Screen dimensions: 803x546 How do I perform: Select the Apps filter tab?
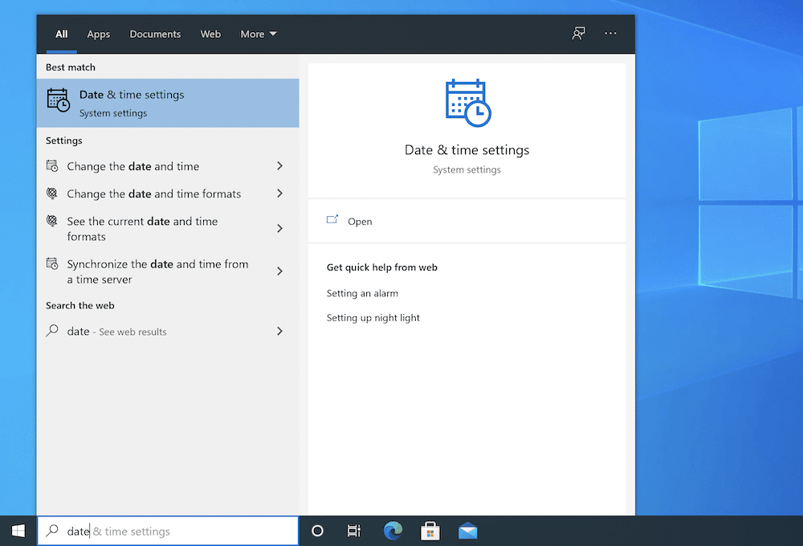98,34
